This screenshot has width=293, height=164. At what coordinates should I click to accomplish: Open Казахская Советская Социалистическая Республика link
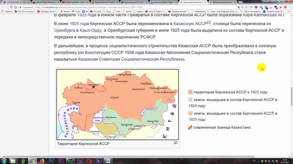130,59
